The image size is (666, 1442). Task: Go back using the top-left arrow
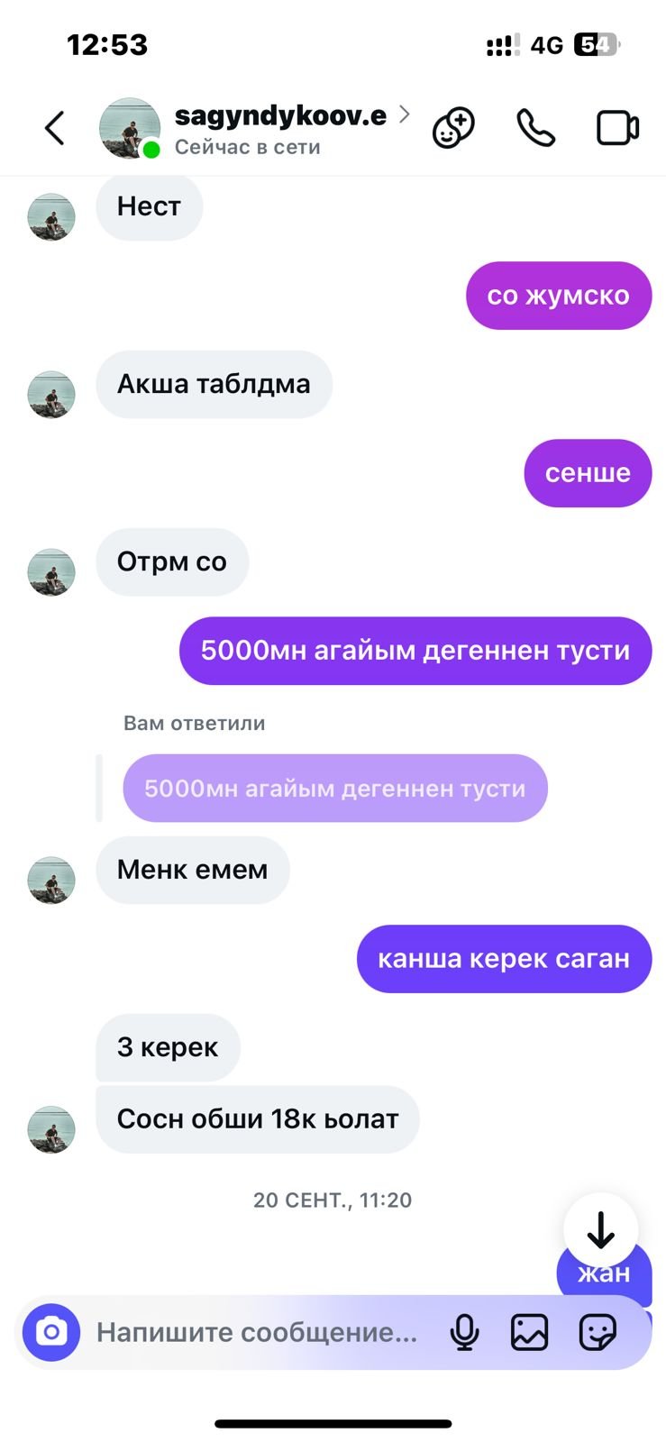point(55,128)
